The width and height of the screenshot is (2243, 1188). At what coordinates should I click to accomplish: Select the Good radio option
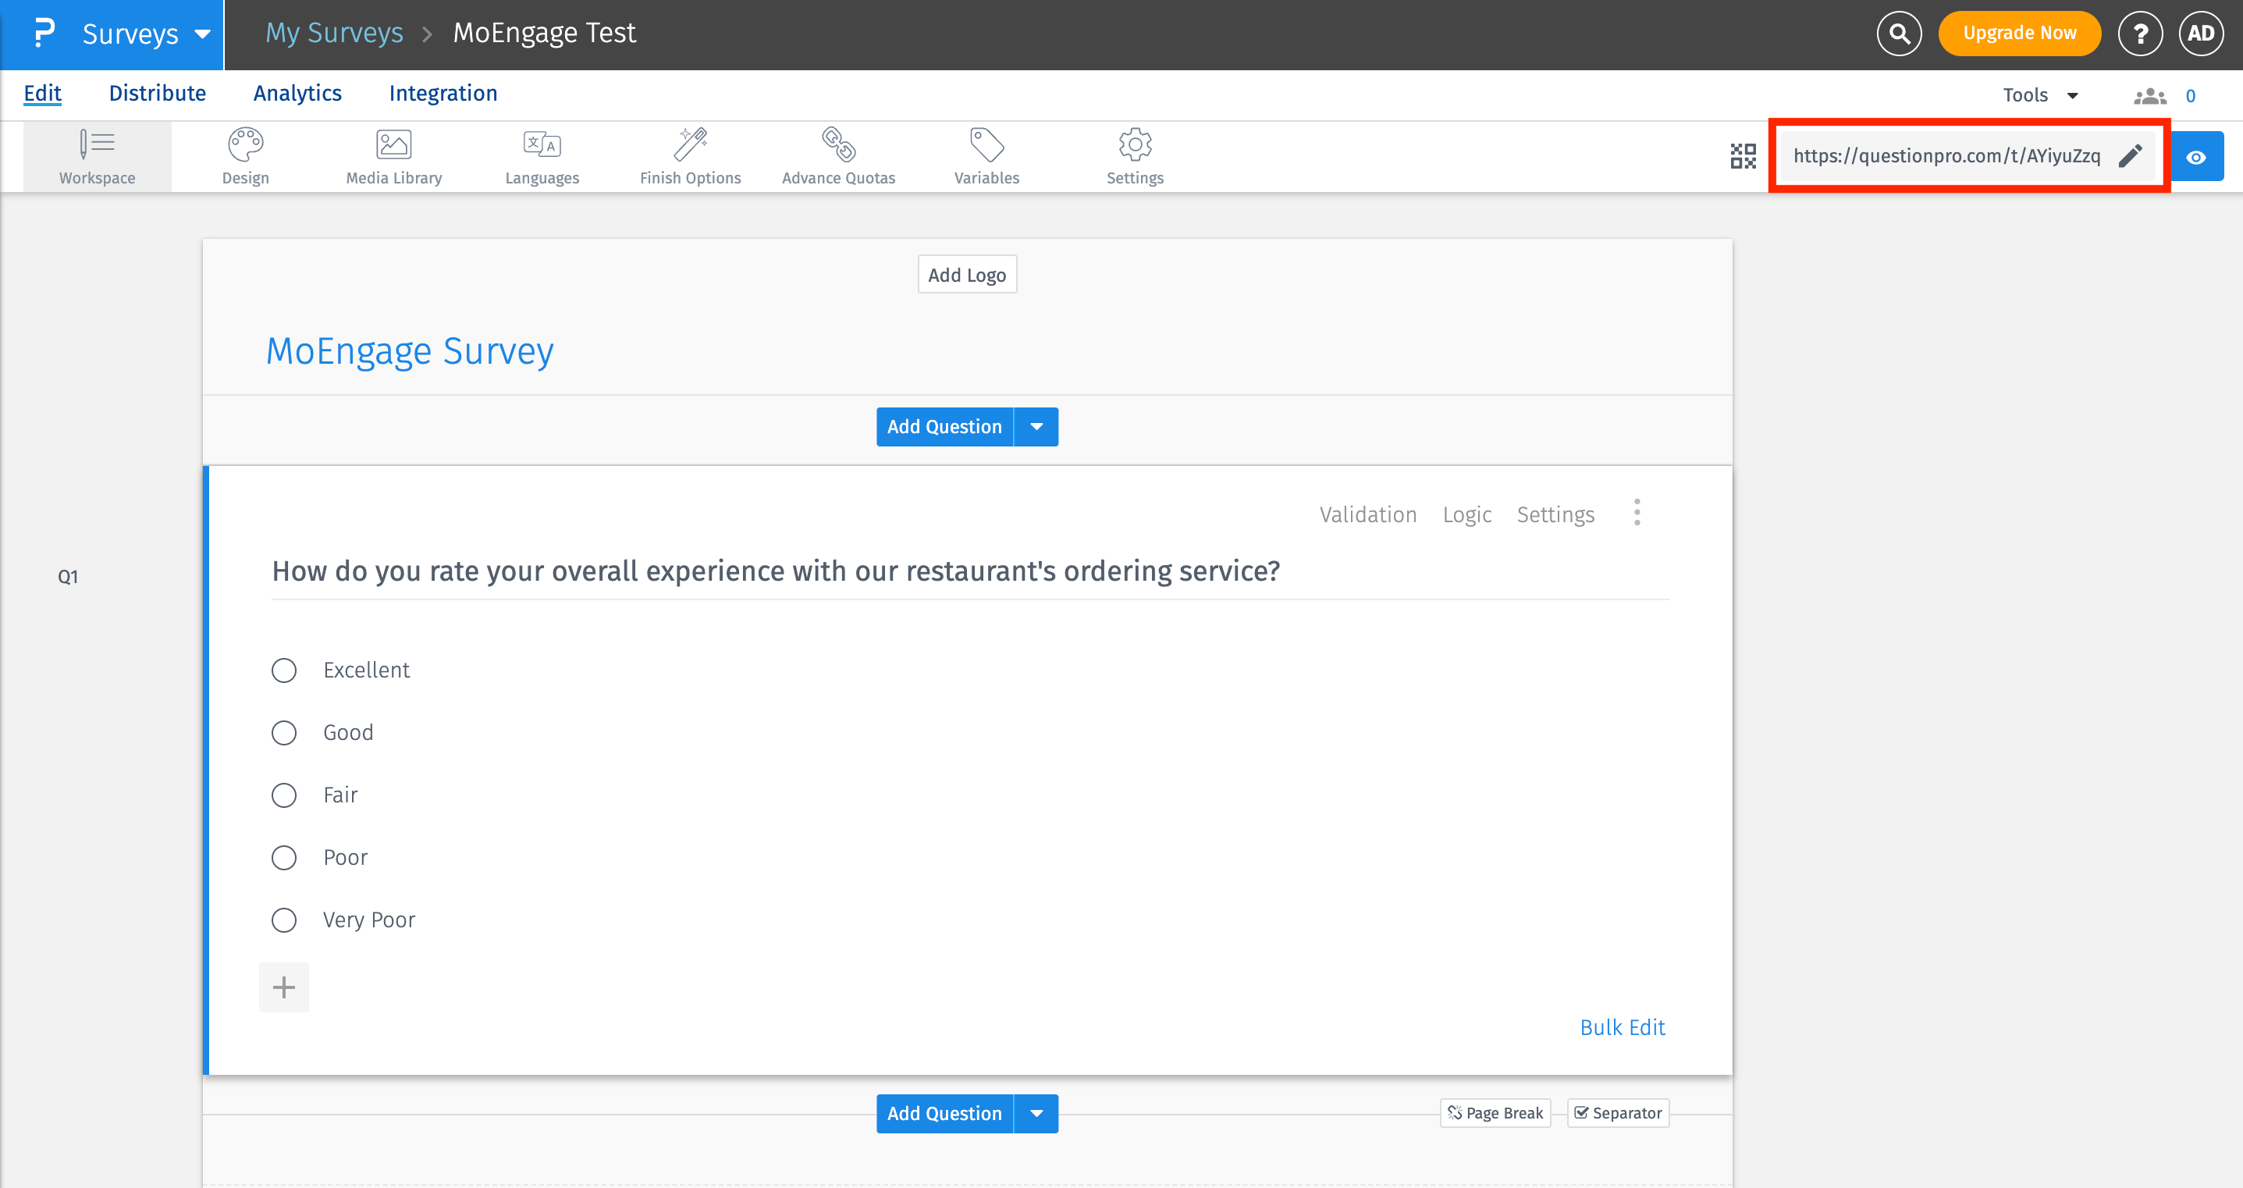click(x=284, y=732)
